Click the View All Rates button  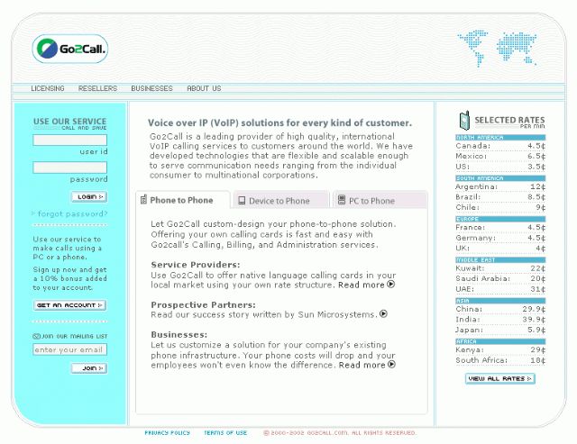pyautogui.click(x=500, y=378)
